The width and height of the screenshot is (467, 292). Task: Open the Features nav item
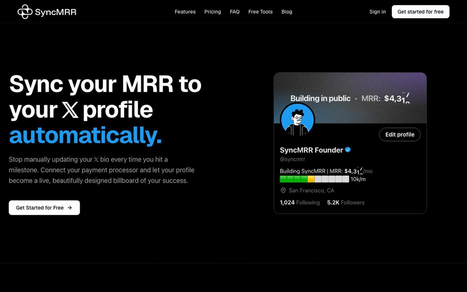185,12
